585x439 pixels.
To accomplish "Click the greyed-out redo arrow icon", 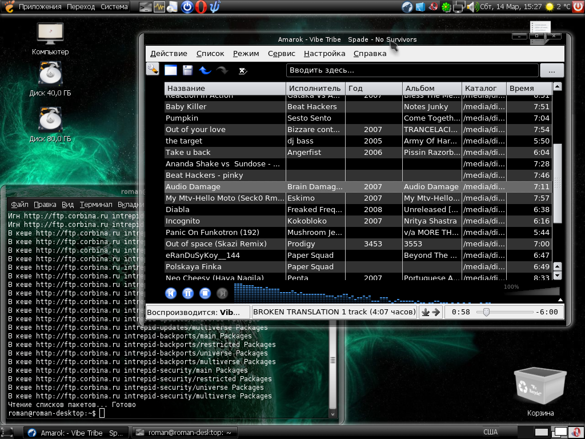I will [x=222, y=70].
